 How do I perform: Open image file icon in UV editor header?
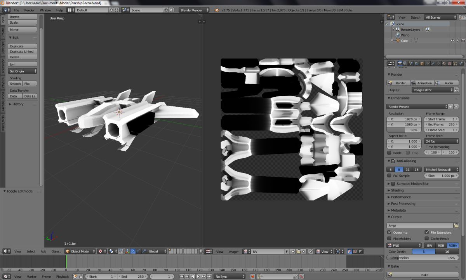[x=298, y=251]
